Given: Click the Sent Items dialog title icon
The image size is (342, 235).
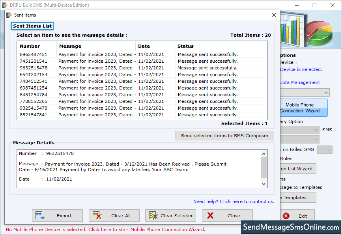Looking at the screenshot, I should (x=9, y=15).
